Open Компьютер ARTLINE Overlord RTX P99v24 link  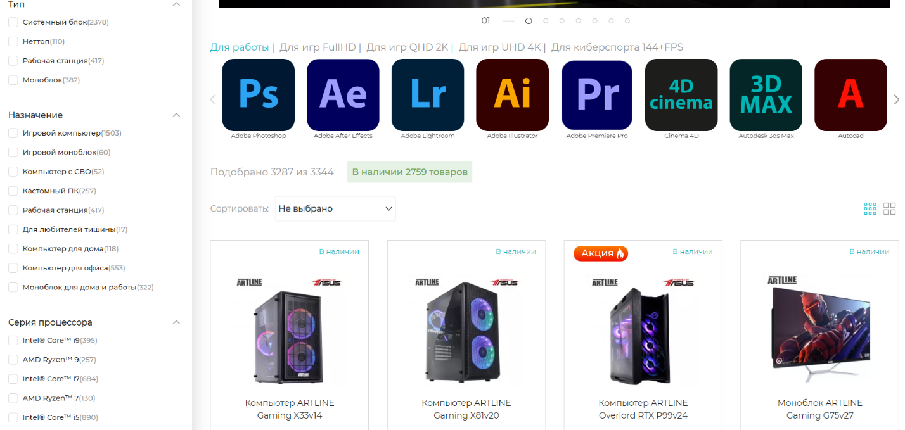pyautogui.click(x=643, y=409)
